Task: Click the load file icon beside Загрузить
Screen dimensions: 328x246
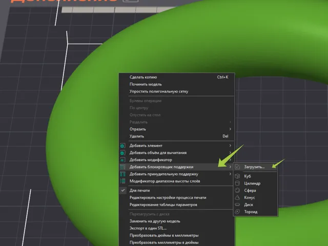Action: [237, 167]
